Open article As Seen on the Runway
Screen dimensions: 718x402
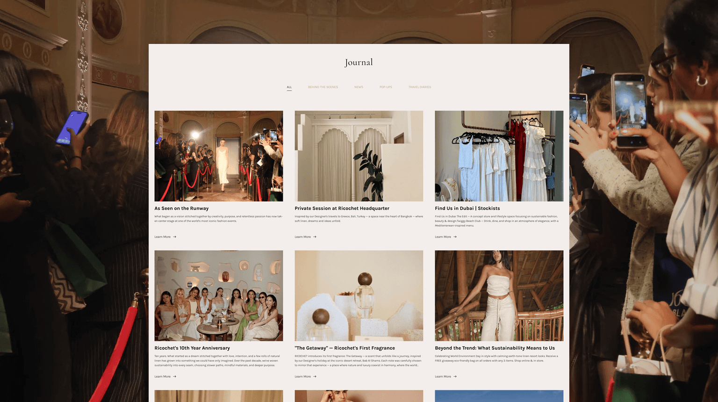tap(181, 208)
